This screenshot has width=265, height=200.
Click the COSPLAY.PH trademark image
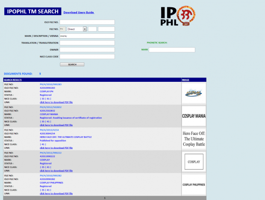tap(194, 93)
